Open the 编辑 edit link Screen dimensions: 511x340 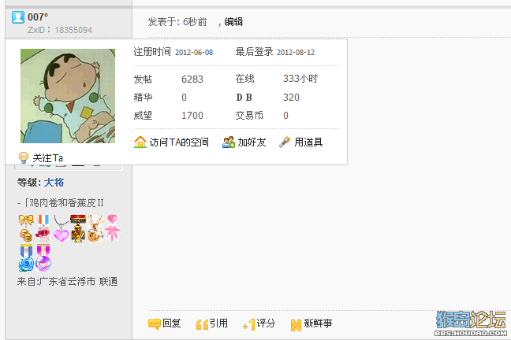coord(233,22)
